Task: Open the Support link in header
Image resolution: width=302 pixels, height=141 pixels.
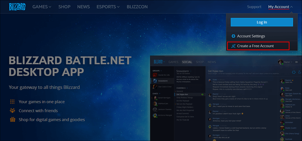Action: click(254, 7)
